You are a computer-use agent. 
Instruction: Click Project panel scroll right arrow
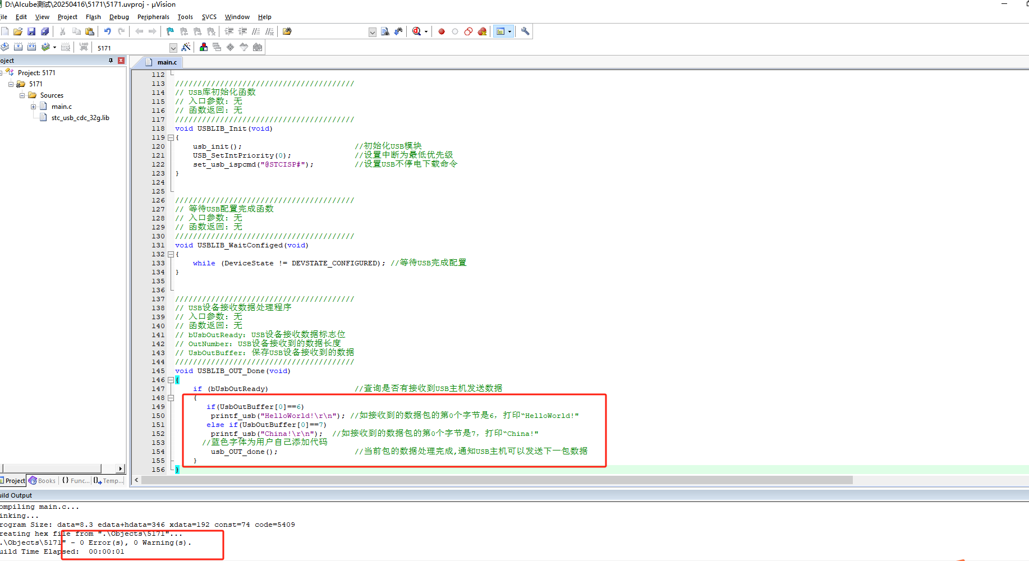(121, 468)
